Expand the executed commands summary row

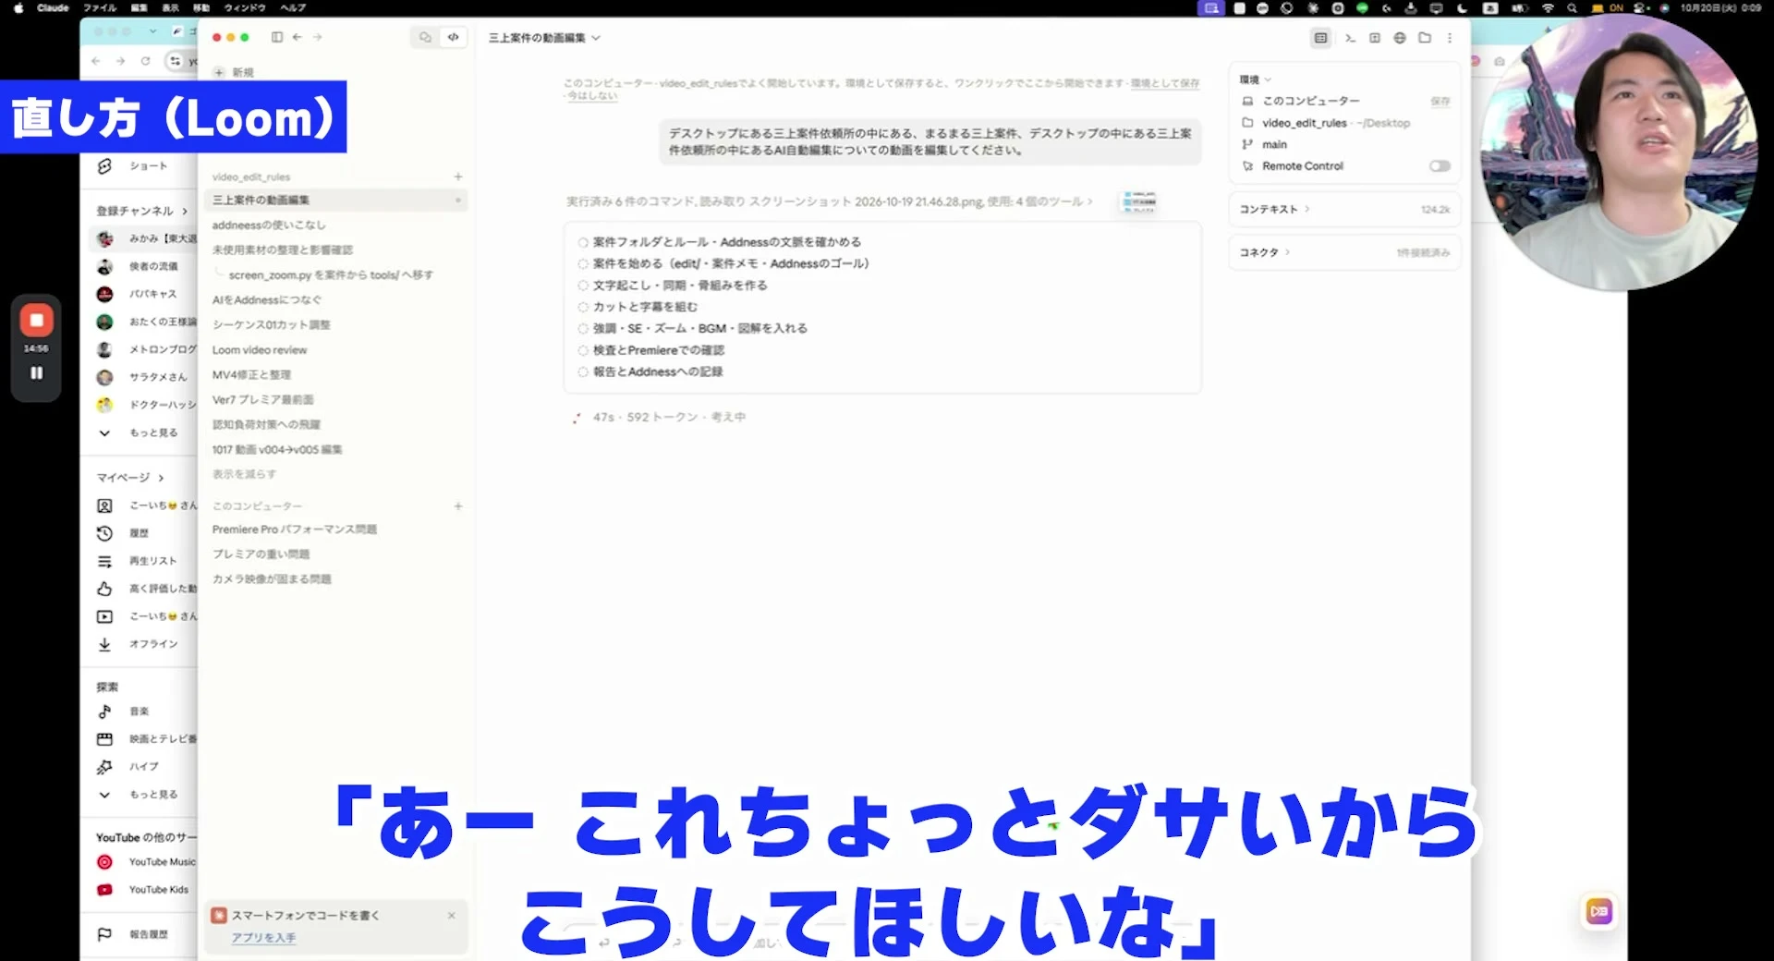click(x=829, y=201)
